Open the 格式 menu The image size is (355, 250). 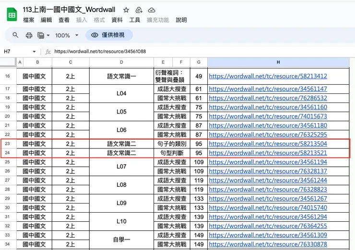click(x=99, y=20)
